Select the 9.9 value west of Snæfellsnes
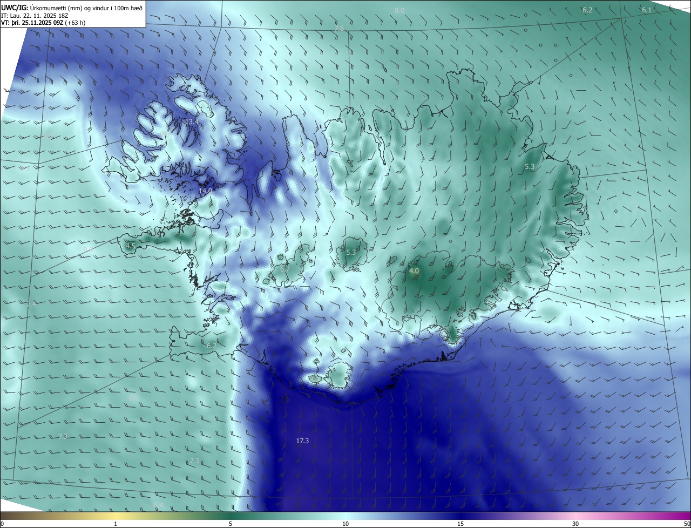Screen dimensions: 691x528 click(88, 249)
